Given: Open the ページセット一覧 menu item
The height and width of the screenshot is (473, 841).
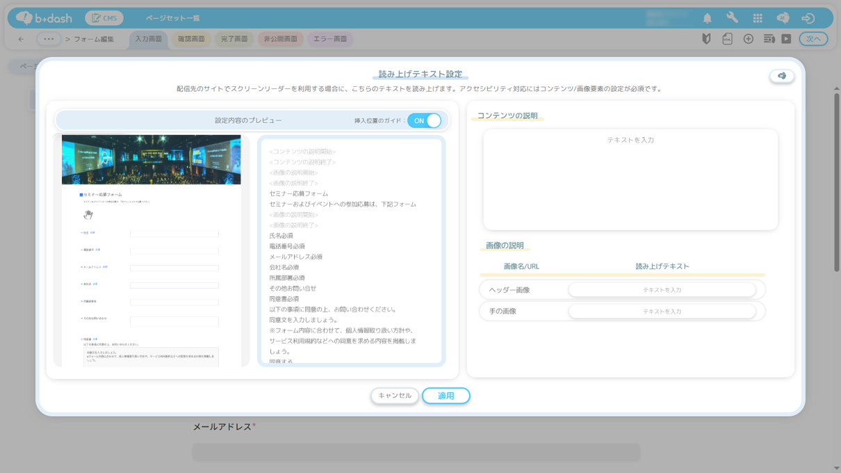Looking at the screenshot, I should (172, 18).
